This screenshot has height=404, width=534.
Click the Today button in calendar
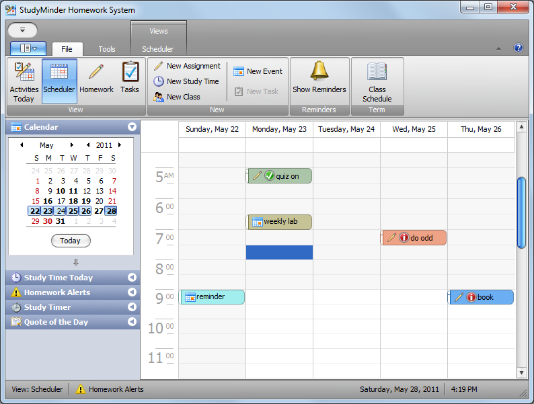71,241
